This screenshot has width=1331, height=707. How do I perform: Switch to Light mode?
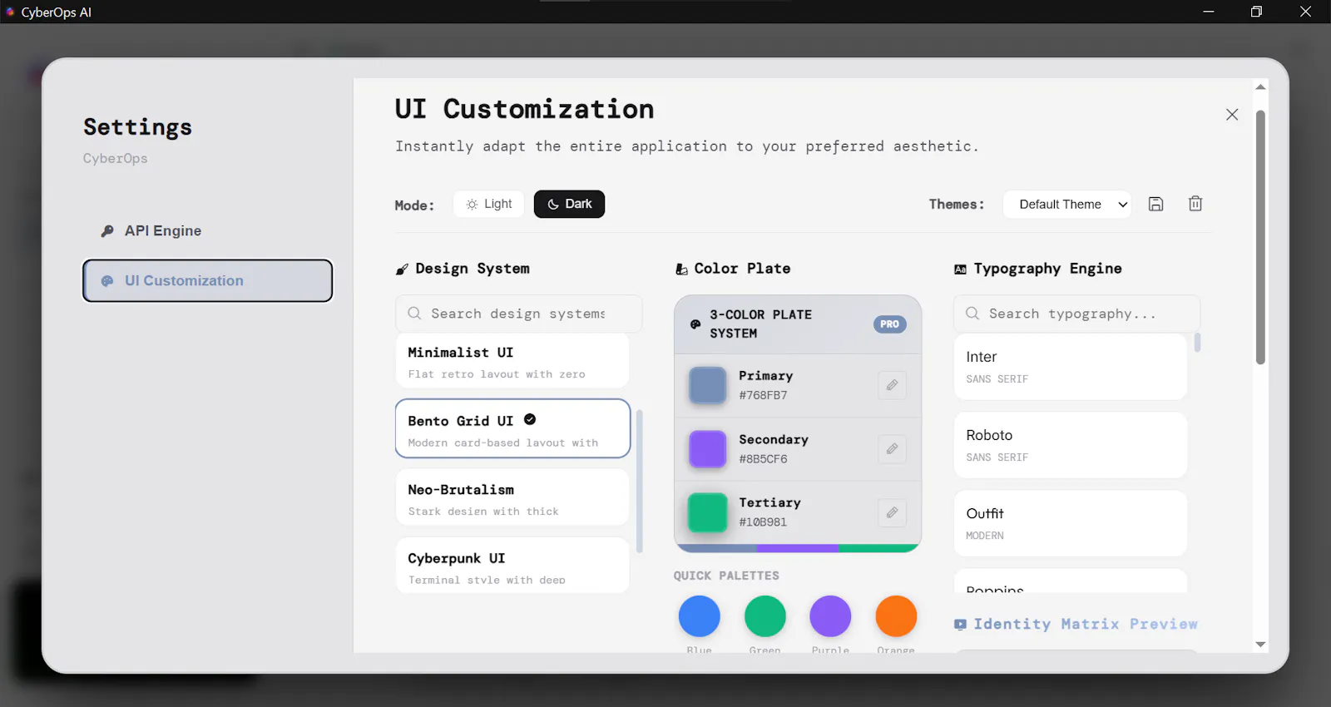[x=489, y=204]
